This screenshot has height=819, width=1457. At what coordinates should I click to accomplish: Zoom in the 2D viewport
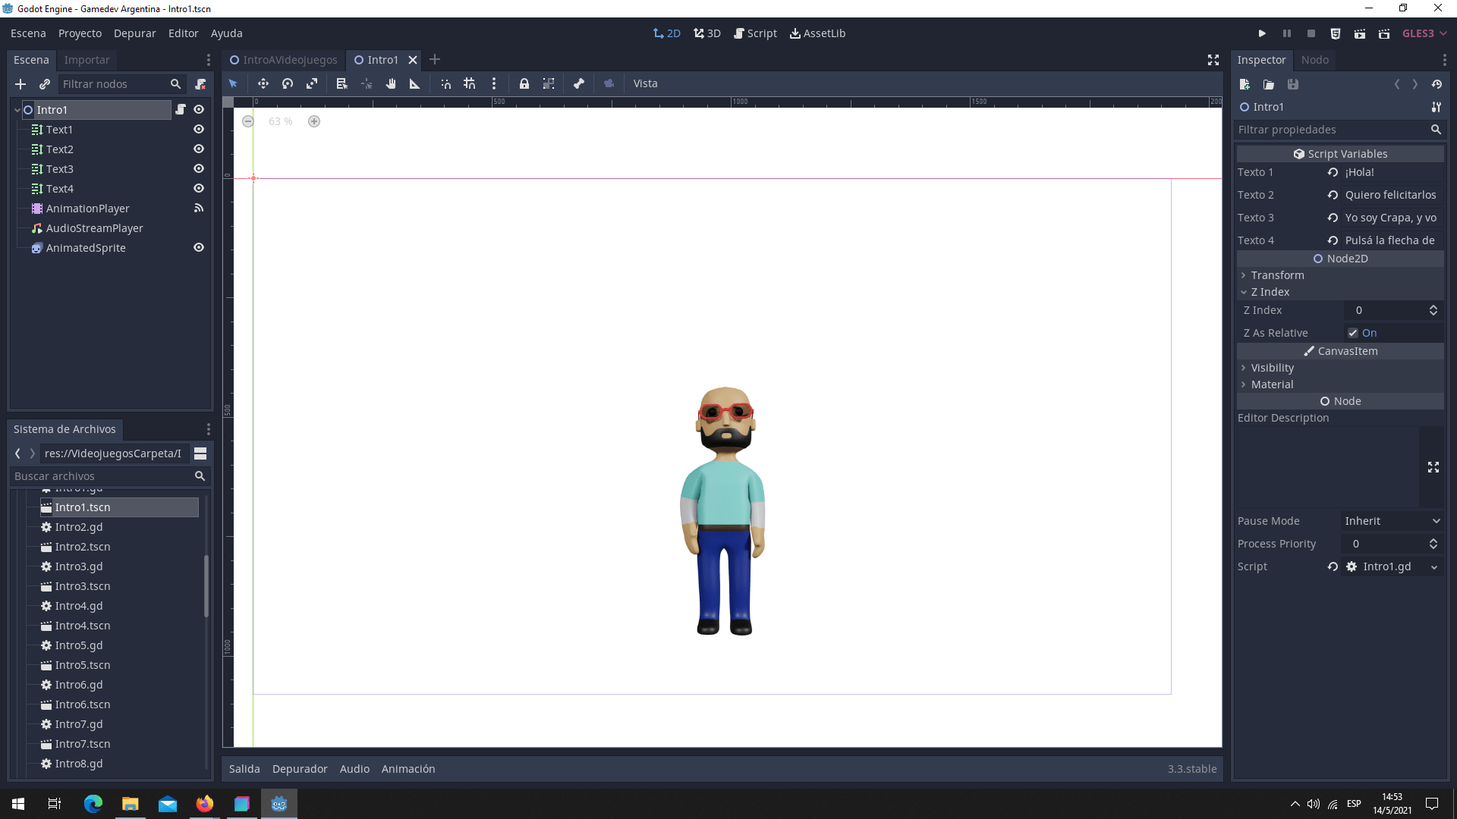point(314,121)
